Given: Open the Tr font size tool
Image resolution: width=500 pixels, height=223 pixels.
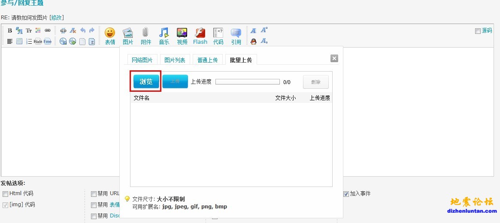Looking at the screenshot, I should click(29, 30).
